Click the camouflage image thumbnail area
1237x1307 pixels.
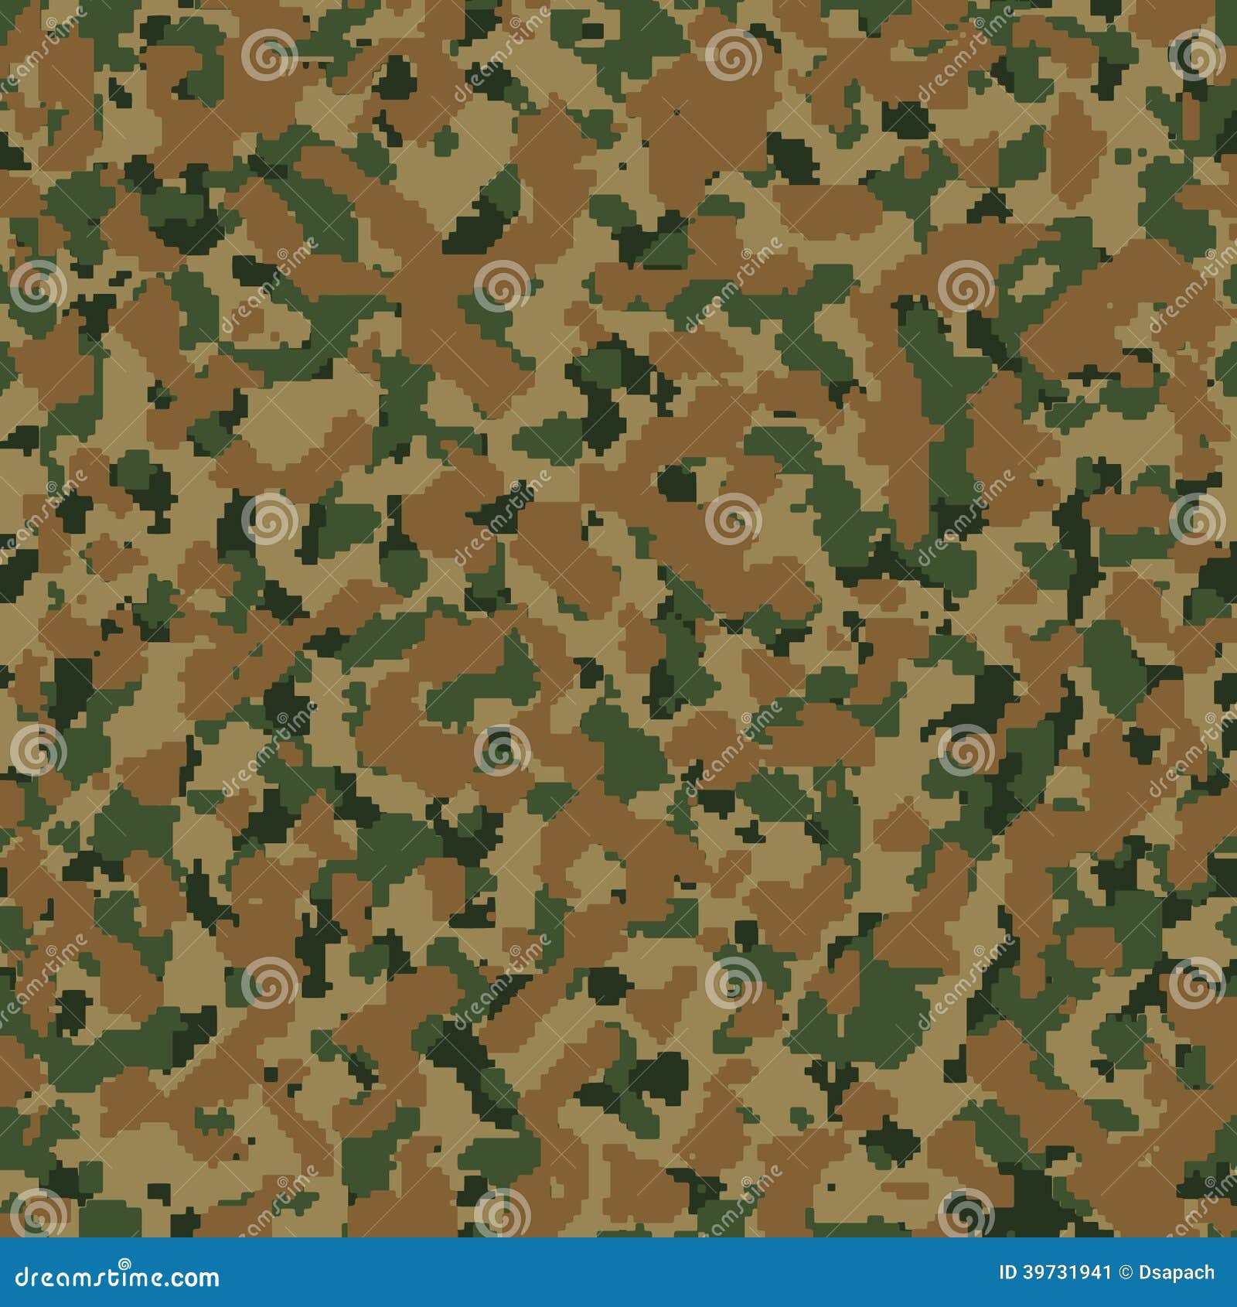coord(618,619)
